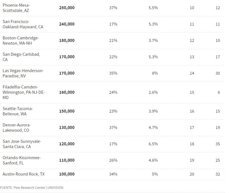Click the 35% value in Las Vegas row

pos(113,73)
